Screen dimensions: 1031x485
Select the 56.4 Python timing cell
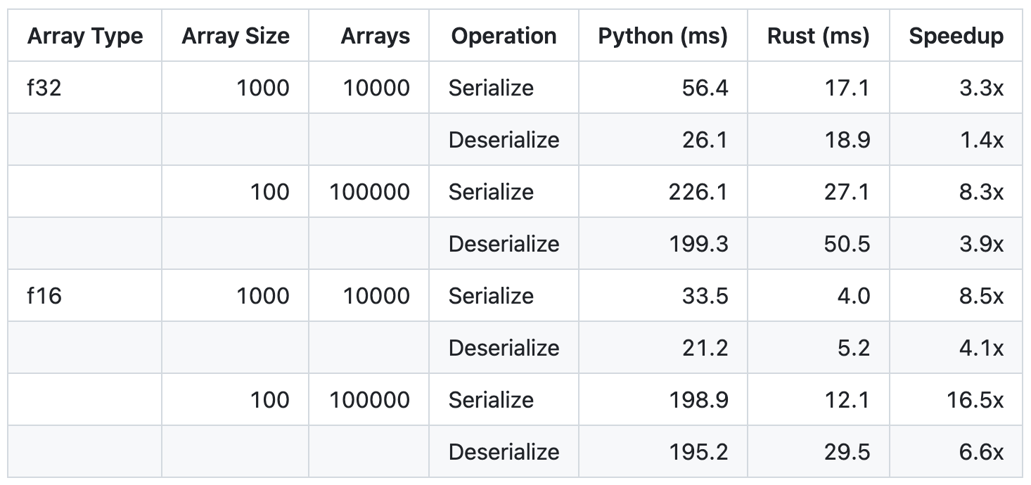(x=705, y=88)
